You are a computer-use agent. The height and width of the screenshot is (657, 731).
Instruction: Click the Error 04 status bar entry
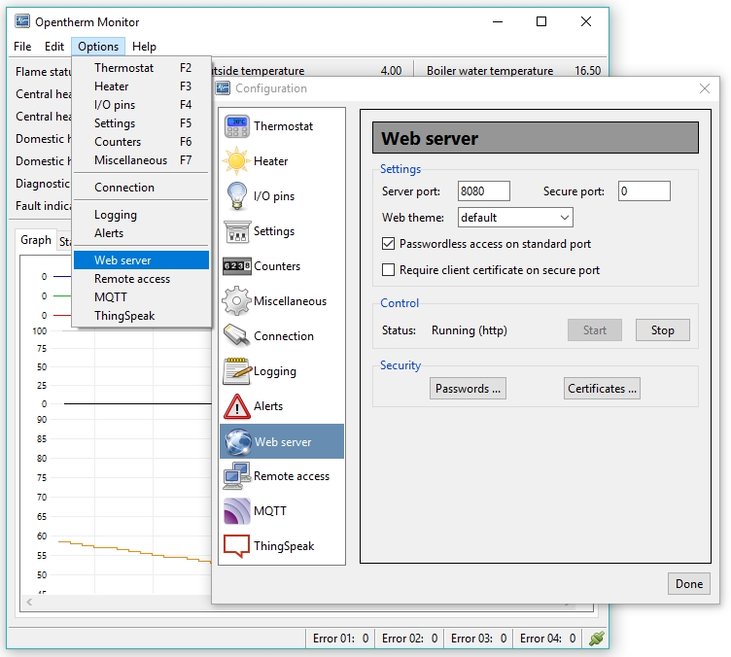pyautogui.click(x=547, y=639)
